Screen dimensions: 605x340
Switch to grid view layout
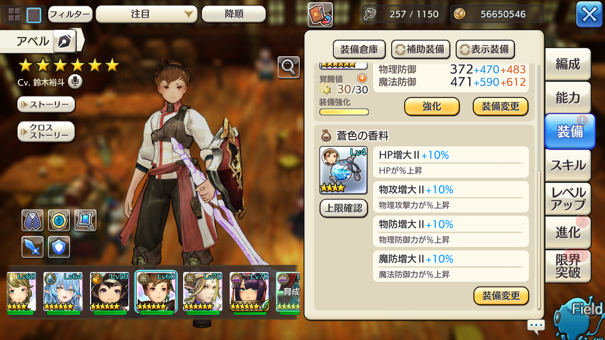pos(14,15)
